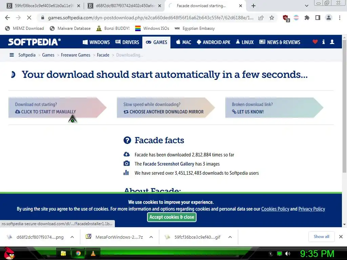Click the Freeware Games breadcrumb
The height and width of the screenshot is (260, 347).
pos(76,55)
